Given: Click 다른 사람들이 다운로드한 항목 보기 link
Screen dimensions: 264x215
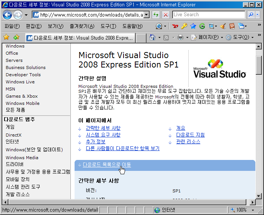Looking at the screenshot, I should tap(123, 148).
